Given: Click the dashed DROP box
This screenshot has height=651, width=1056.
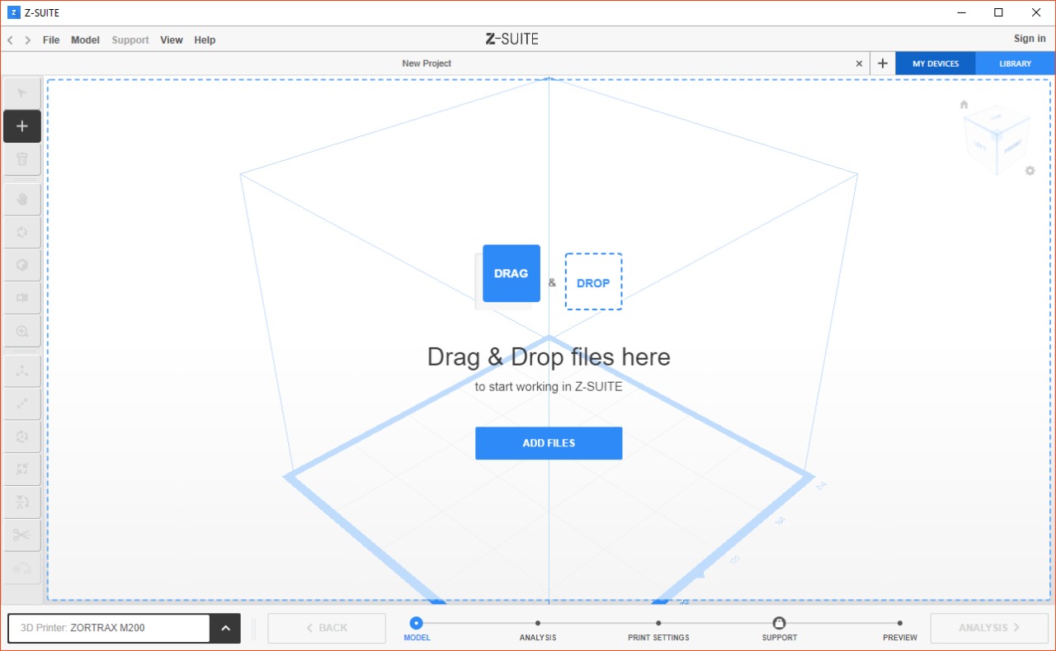Looking at the screenshot, I should tap(593, 282).
